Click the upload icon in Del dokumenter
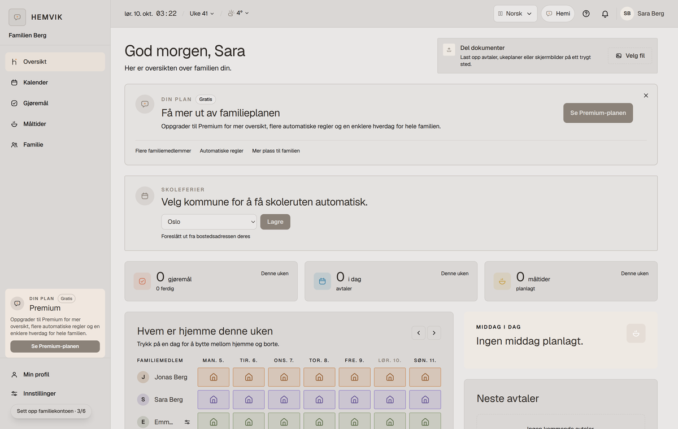678x429 pixels. pos(449,50)
